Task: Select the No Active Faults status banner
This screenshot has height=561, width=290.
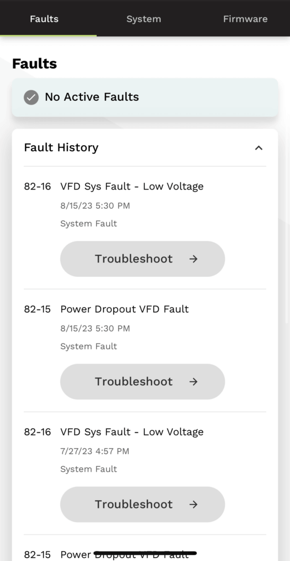Action: point(145,98)
